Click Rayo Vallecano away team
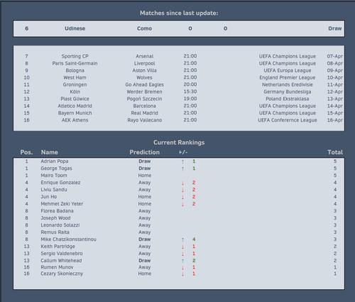 click(x=144, y=120)
